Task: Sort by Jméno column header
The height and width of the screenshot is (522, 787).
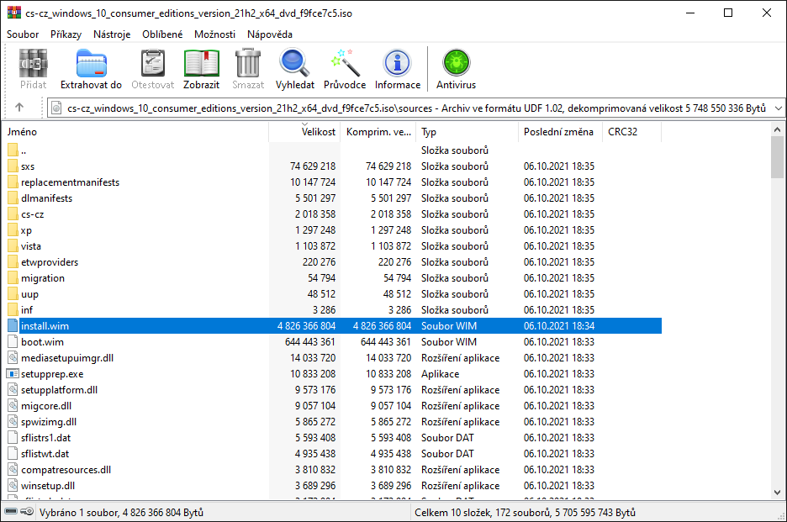Action: click(x=135, y=132)
